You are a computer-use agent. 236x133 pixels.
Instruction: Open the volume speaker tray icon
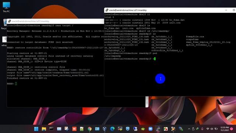pos(212,129)
